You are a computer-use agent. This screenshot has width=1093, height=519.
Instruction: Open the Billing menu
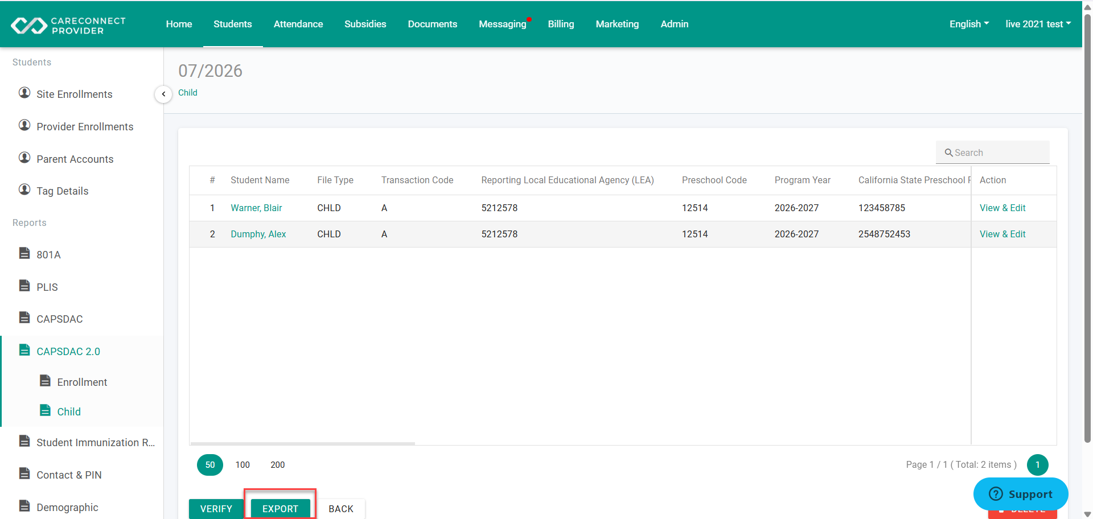point(561,24)
